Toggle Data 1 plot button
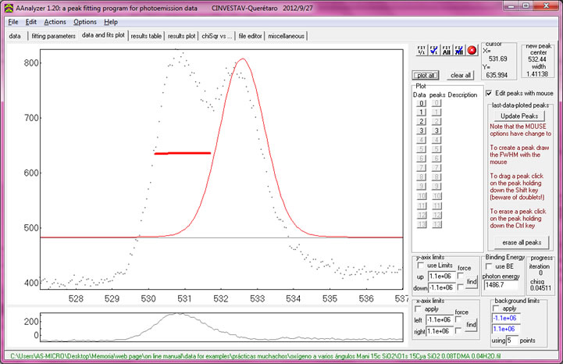 [420, 112]
